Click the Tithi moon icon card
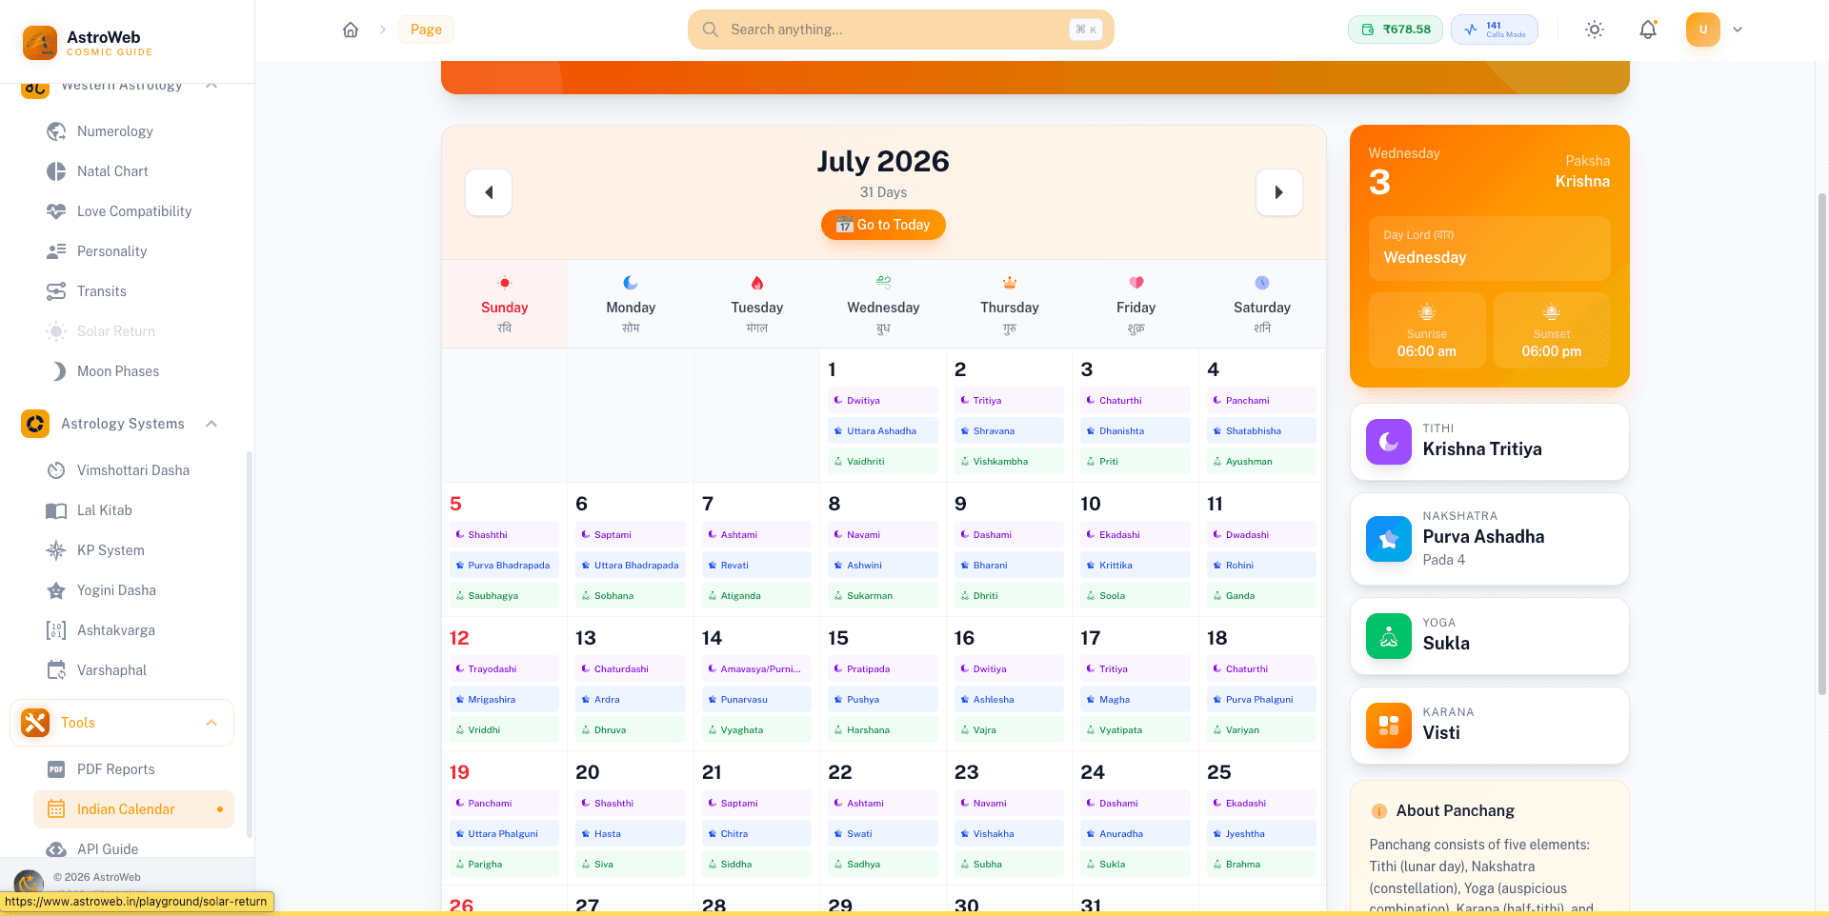Viewport: 1829px width, 916px height. click(x=1389, y=442)
